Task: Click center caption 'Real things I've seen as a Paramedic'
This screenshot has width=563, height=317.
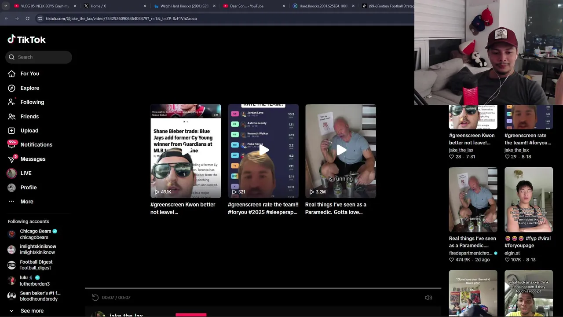Action: point(336,208)
